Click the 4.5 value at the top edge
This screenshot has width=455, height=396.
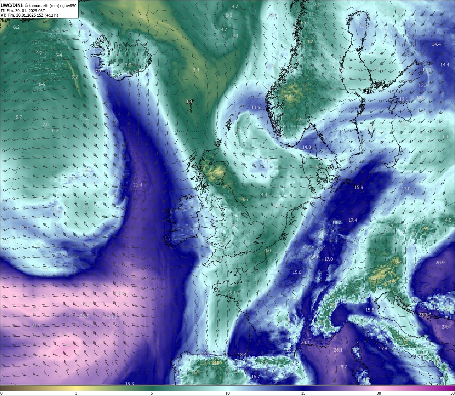pyautogui.click(x=317, y=6)
